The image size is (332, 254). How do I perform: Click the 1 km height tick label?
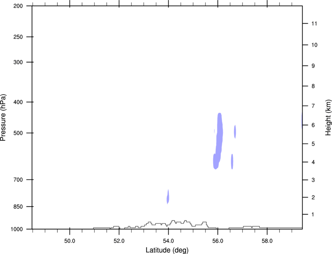pyautogui.click(x=313, y=215)
